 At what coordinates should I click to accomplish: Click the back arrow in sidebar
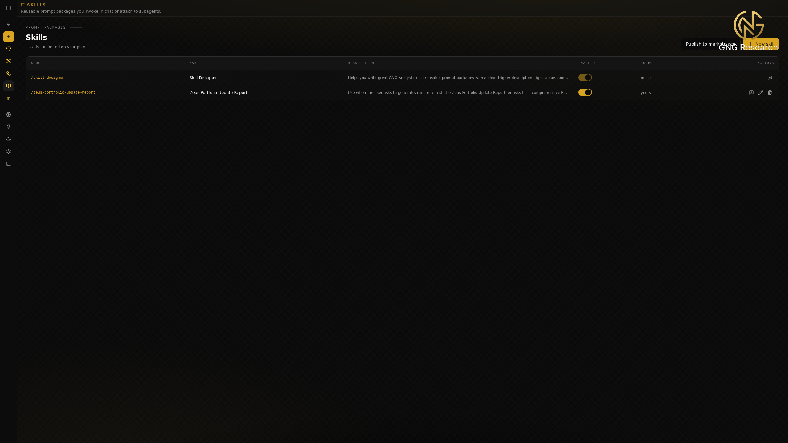tap(9, 24)
